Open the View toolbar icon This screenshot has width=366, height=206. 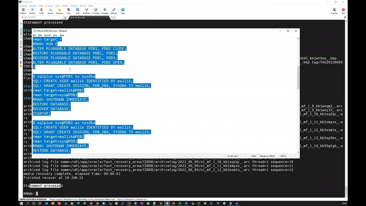(68, 11)
